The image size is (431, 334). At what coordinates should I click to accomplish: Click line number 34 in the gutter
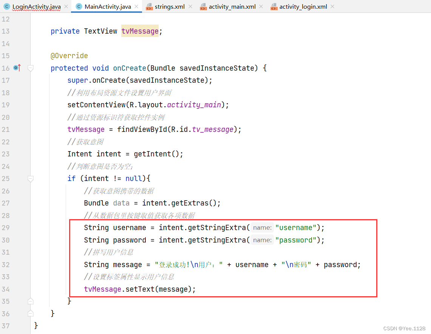(6, 289)
